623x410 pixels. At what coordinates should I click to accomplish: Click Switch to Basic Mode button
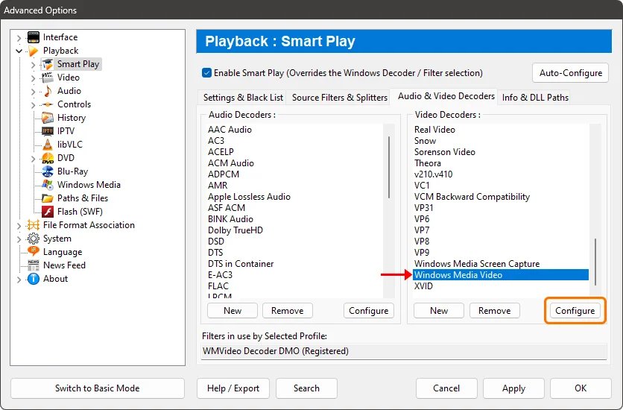[98, 388]
